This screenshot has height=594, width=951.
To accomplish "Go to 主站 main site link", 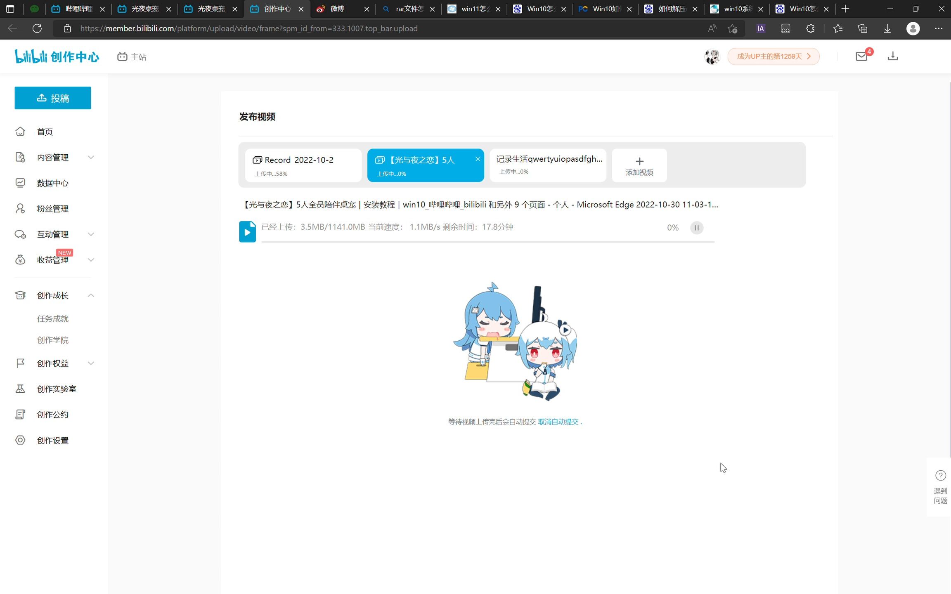I will click(x=132, y=57).
